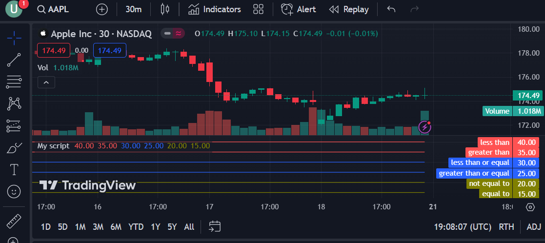Open the candlestick chart style menu
This screenshot has width=545, height=243.
click(x=165, y=9)
